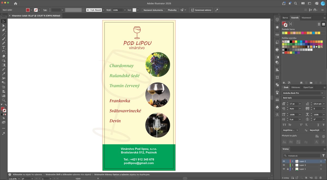Viewport: 327px width, 180px height.
Task: Filter layers with funnel icon
Action: tap(323, 155)
